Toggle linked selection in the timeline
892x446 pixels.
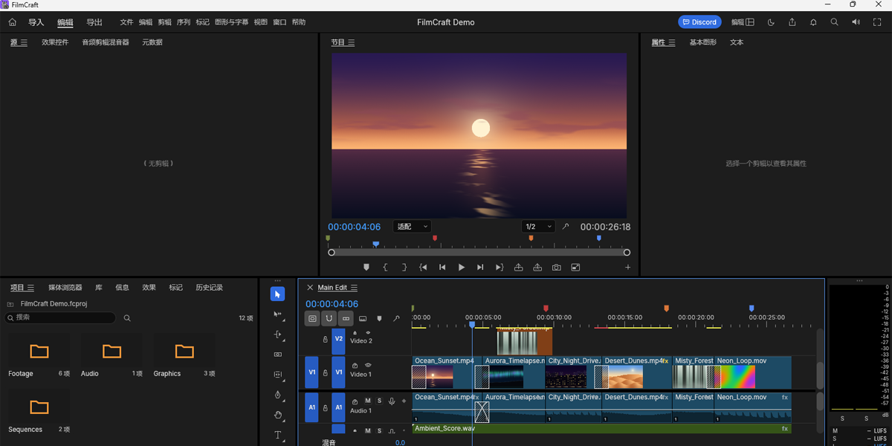tap(346, 318)
